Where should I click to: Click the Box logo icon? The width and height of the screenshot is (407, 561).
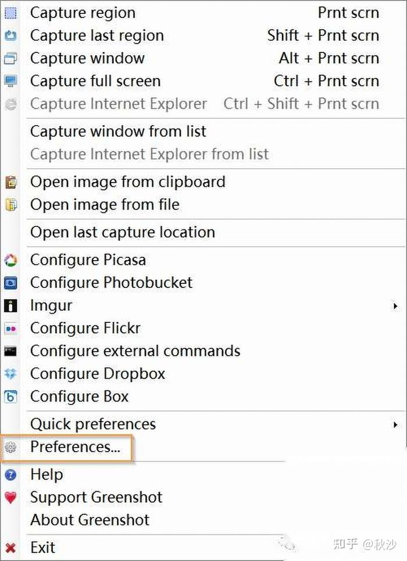[10, 397]
